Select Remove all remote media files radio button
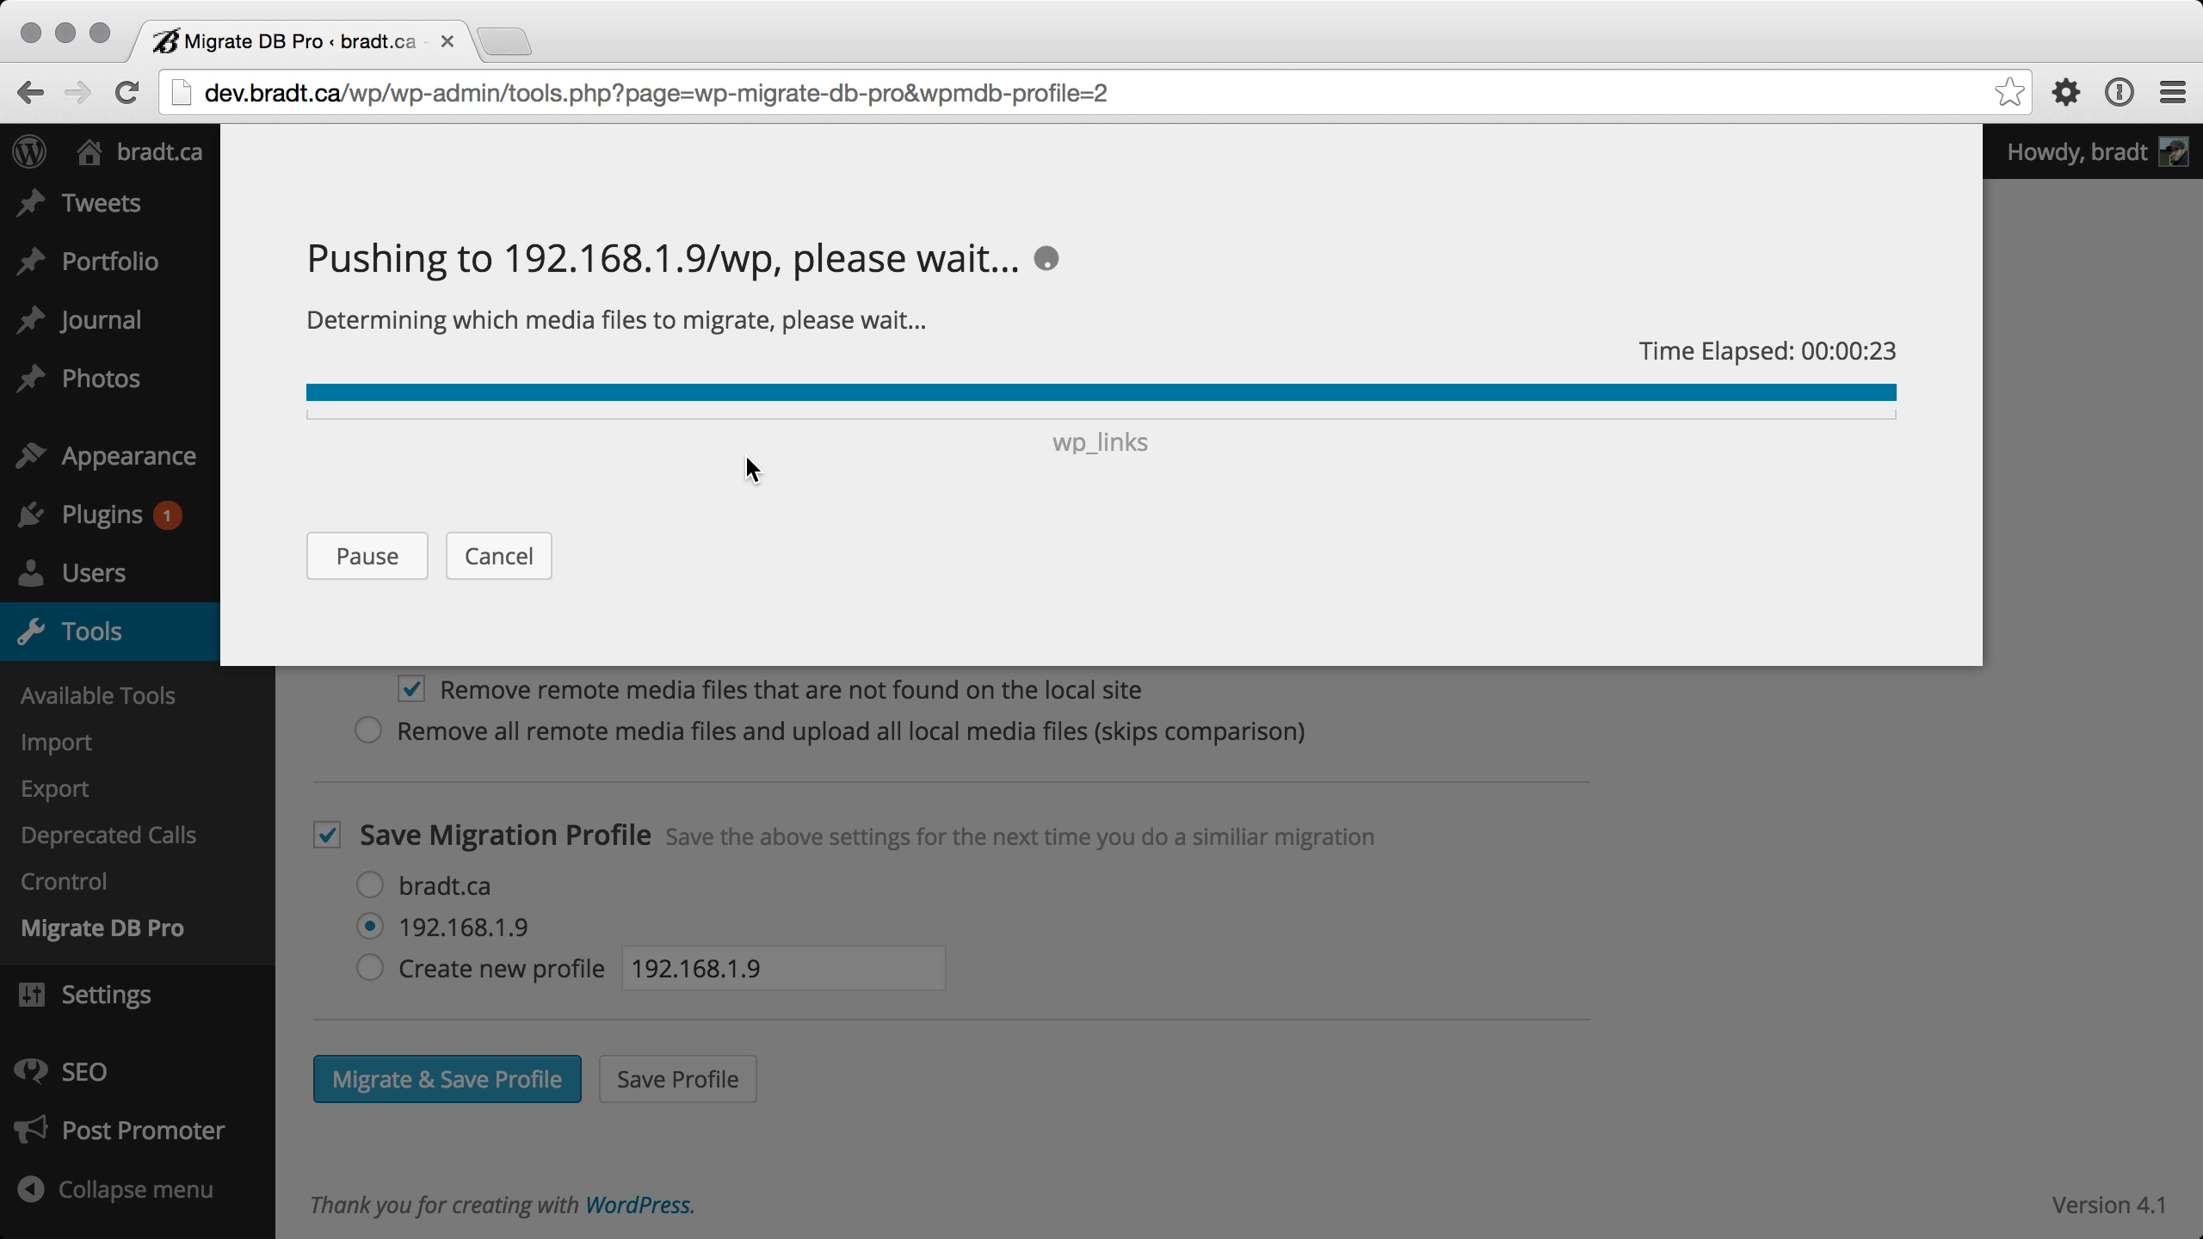This screenshot has width=2203, height=1239. click(x=367, y=730)
